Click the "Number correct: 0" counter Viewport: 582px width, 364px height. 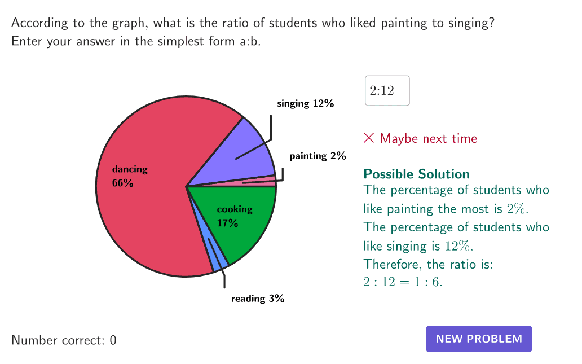[x=64, y=340]
